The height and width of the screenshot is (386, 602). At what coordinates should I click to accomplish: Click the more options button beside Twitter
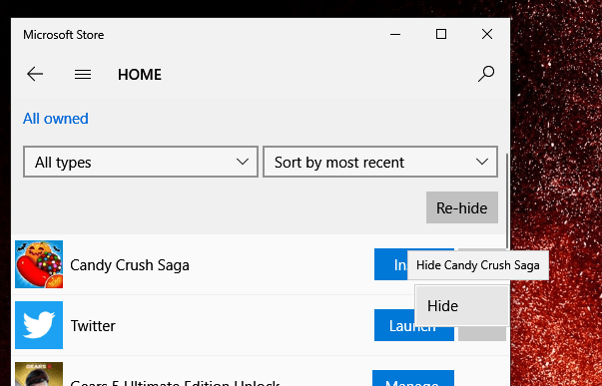[482, 333]
